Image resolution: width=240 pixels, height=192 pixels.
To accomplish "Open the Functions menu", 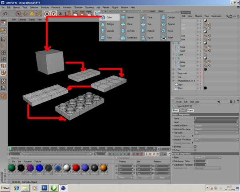I will pos(56,7).
